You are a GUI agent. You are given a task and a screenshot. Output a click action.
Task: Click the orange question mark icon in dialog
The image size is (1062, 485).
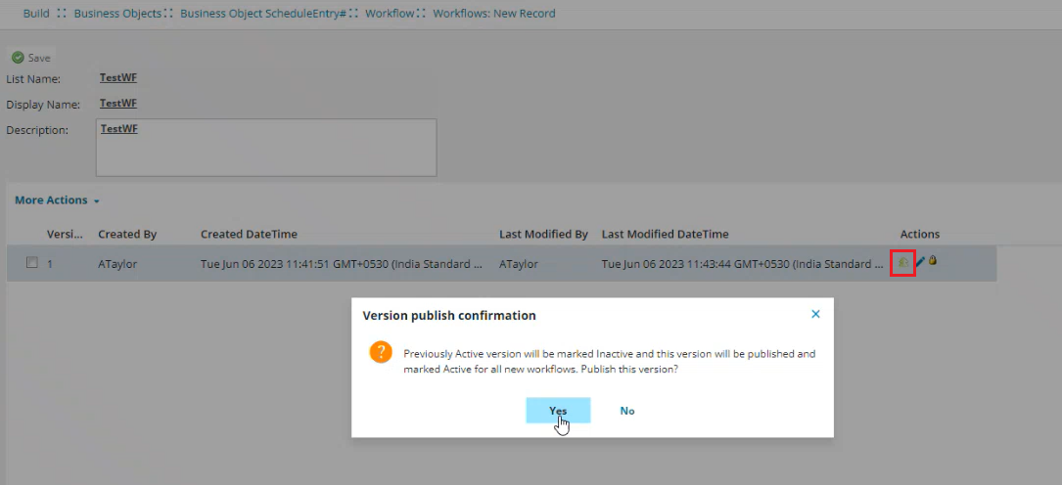point(381,352)
